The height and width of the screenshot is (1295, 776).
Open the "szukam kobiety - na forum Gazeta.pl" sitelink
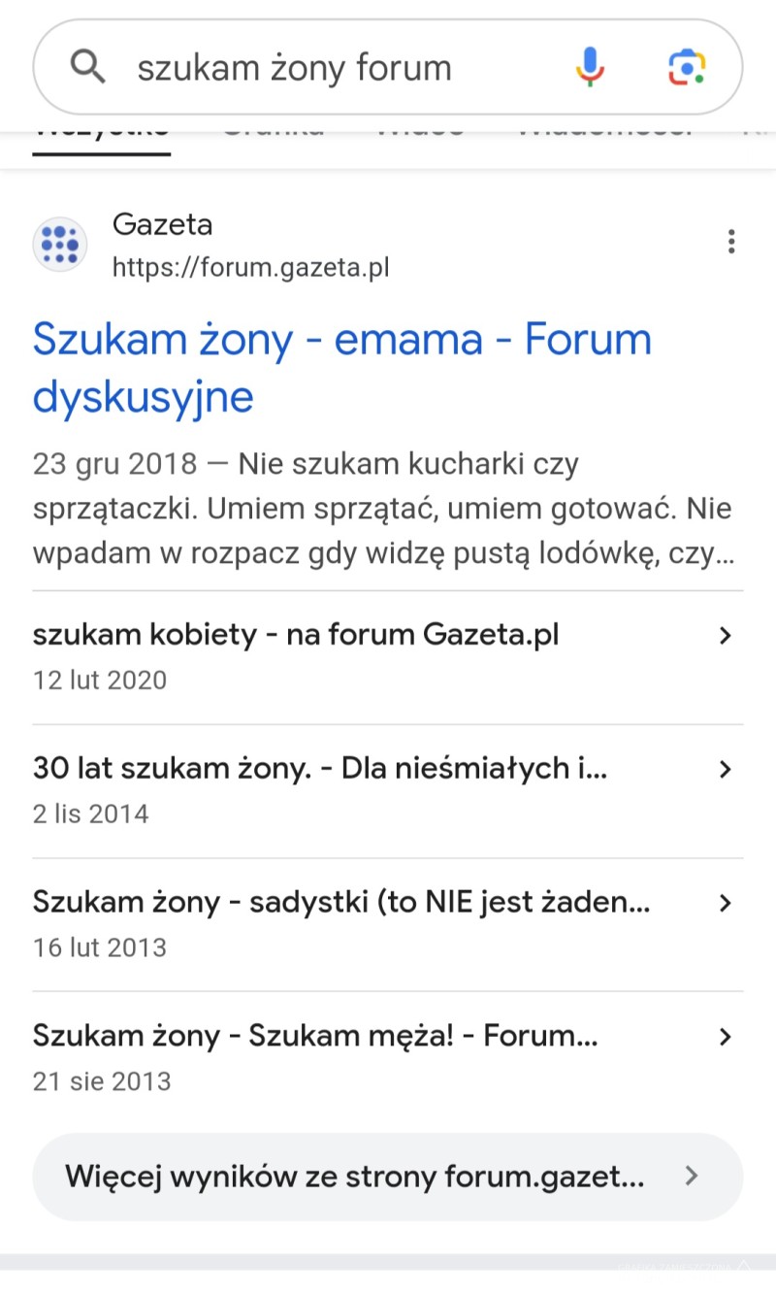coord(296,635)
